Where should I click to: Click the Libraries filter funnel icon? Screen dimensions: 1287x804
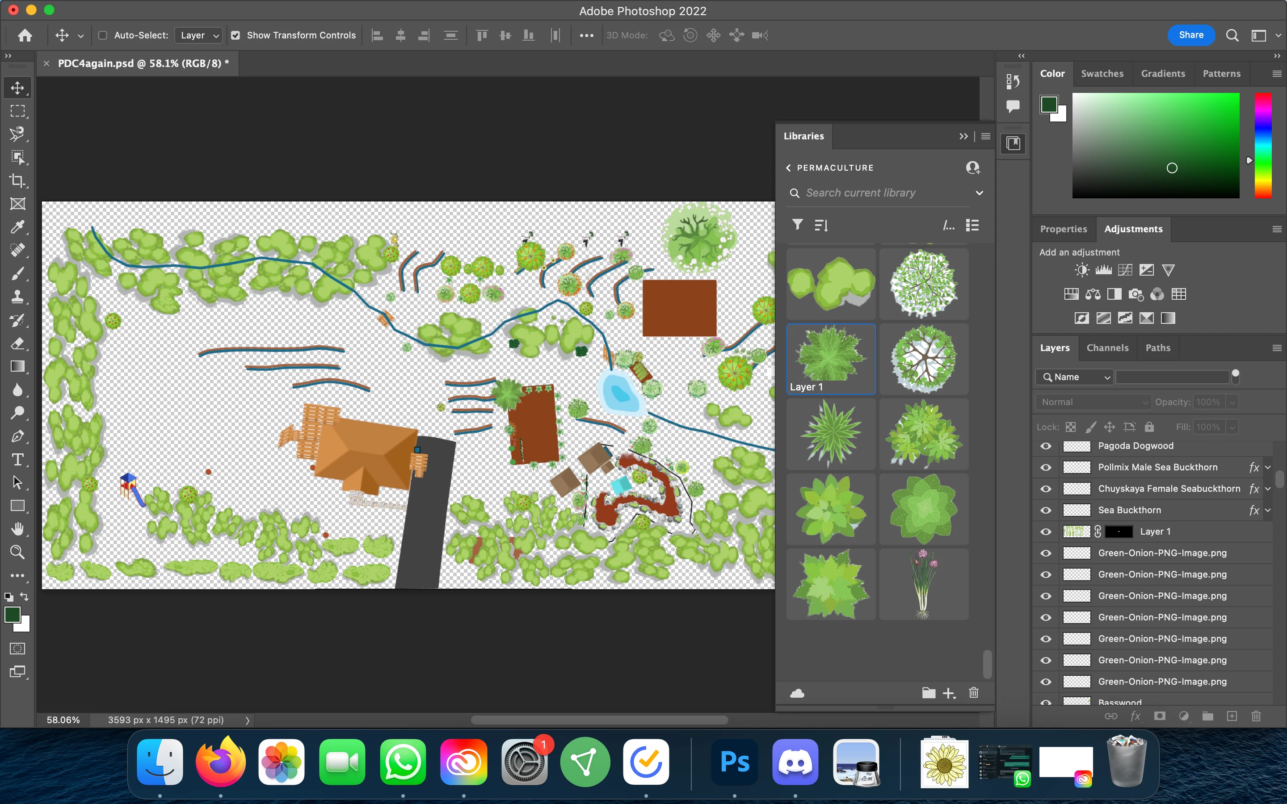coord(797,225)
